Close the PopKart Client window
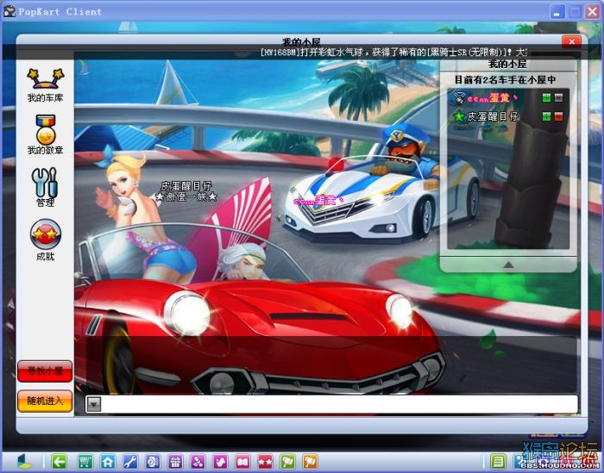 click(x=592, y=11)
